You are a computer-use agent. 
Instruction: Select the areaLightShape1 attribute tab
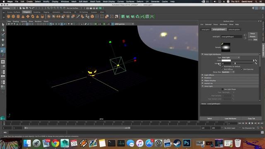219,29
